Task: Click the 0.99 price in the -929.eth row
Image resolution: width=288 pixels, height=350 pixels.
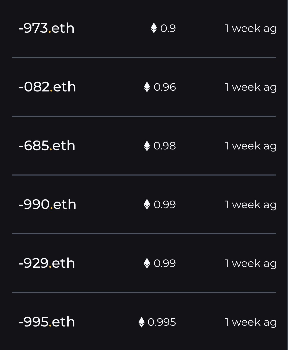Action: (165, 263)
